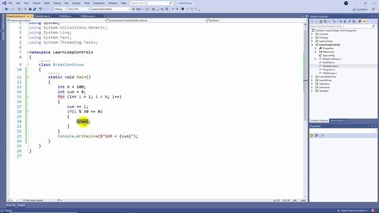
Task: Click the highlighted break keyword
Action: click(x=82, y=121)
